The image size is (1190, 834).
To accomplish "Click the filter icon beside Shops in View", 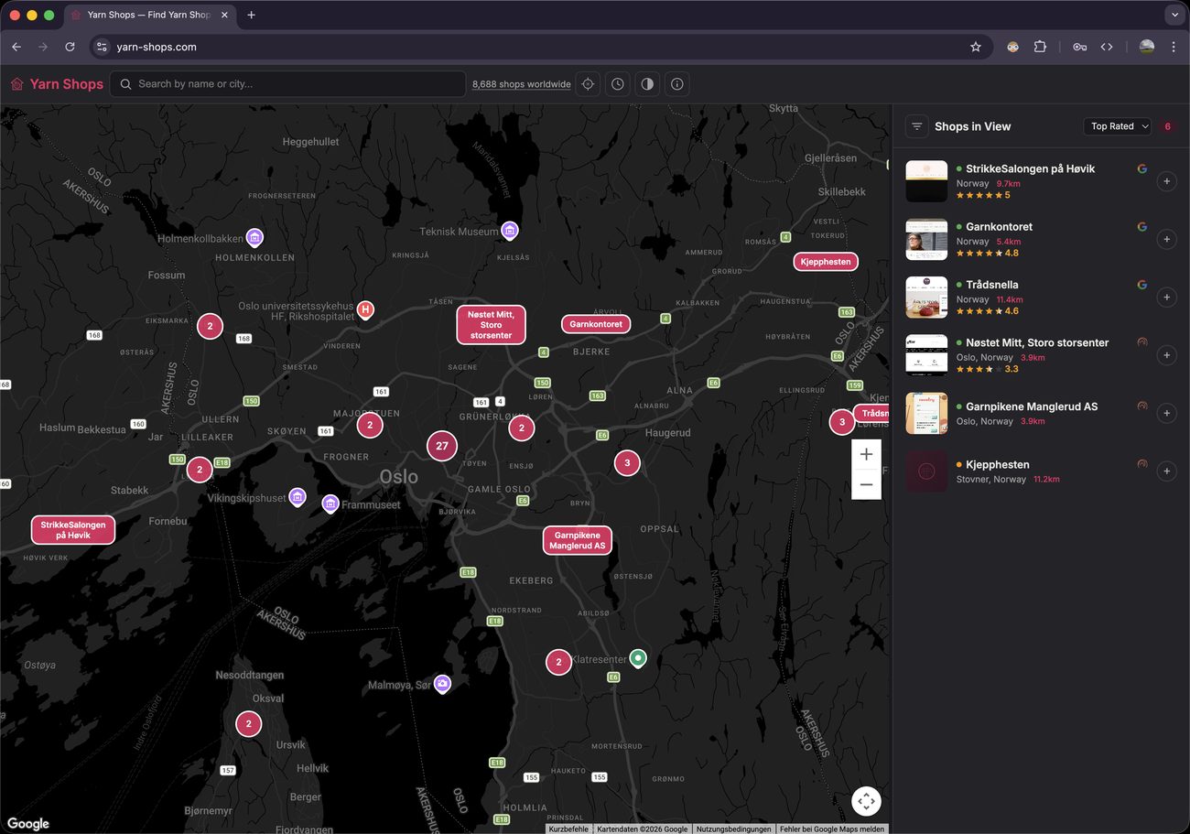I will coord(916,126).
